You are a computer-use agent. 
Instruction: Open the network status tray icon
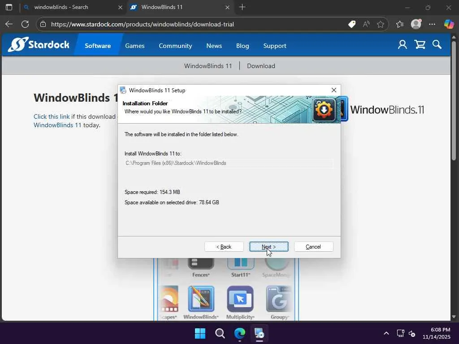[x=400, y=333]
